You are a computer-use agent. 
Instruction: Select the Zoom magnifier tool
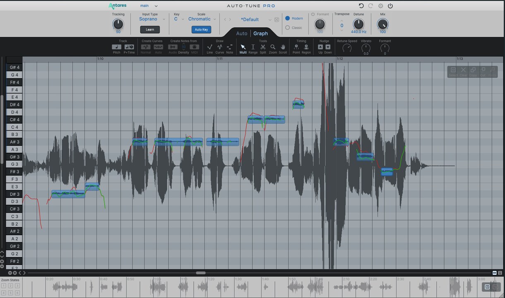pos(273,47)
